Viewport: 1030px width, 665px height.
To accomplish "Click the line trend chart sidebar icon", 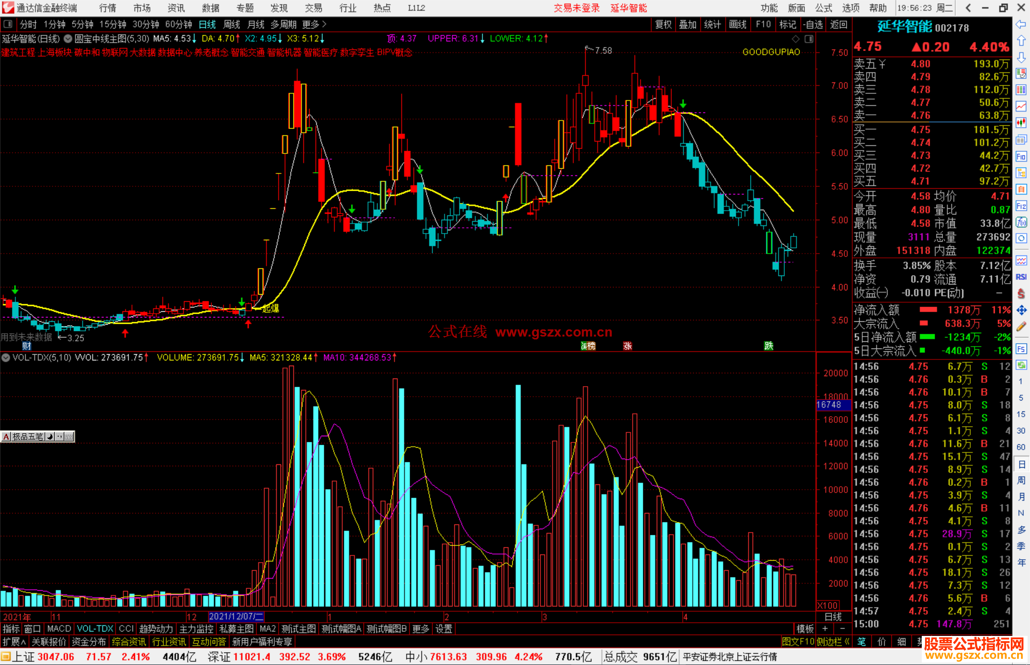I will point(1021,106).
